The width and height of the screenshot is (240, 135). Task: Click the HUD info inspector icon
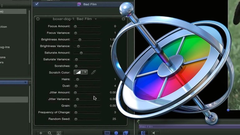pyautogui.click(x=123, y=19)
